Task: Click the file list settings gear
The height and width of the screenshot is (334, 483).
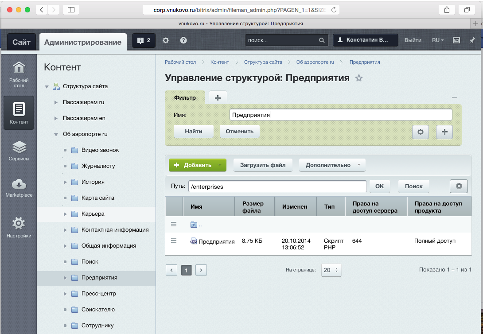Action: (x=459, y=186)
